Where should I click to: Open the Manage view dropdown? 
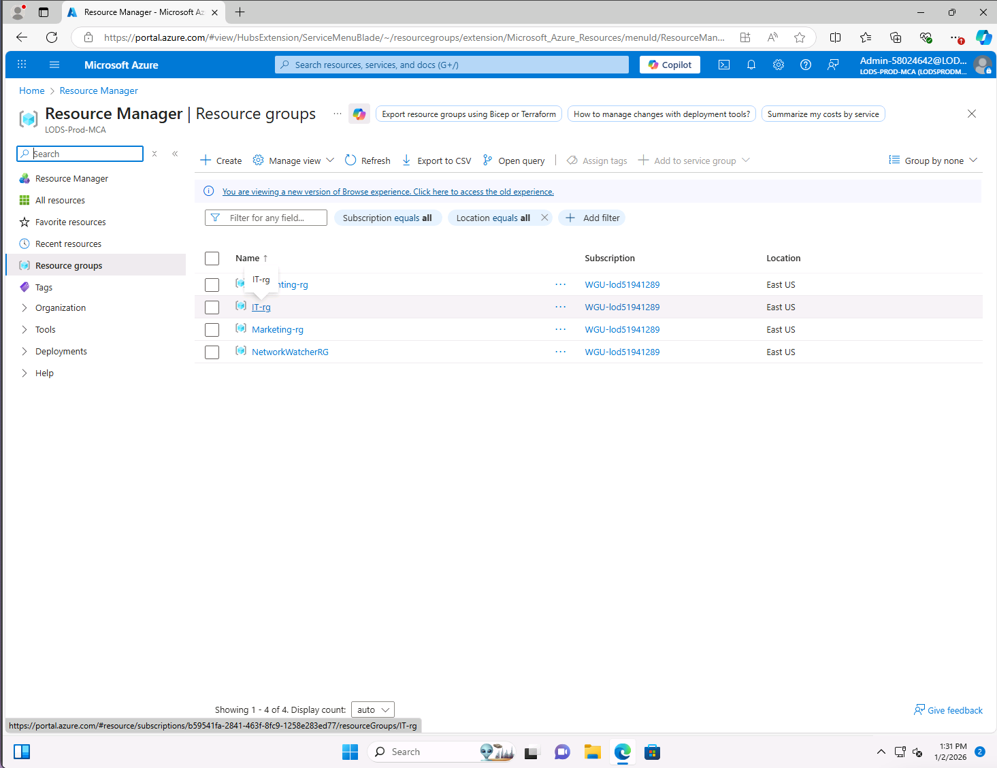[293, 161]
